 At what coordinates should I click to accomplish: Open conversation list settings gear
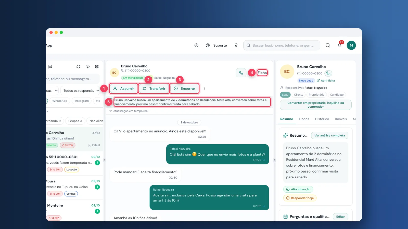pos(97,66)
